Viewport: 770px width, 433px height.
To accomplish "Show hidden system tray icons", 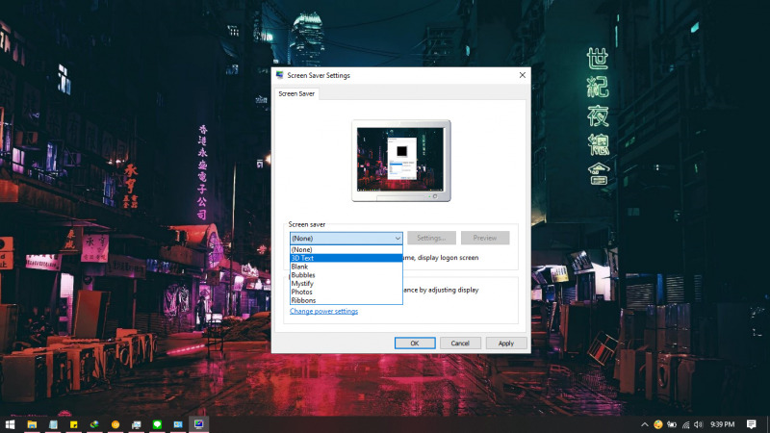I will tap(644, 424).
